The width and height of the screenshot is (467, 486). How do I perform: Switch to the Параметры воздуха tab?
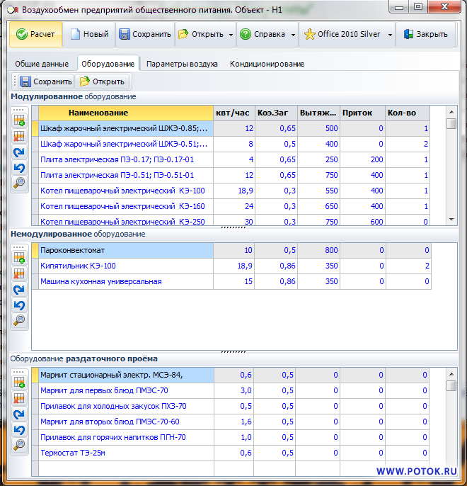(182, 64)
